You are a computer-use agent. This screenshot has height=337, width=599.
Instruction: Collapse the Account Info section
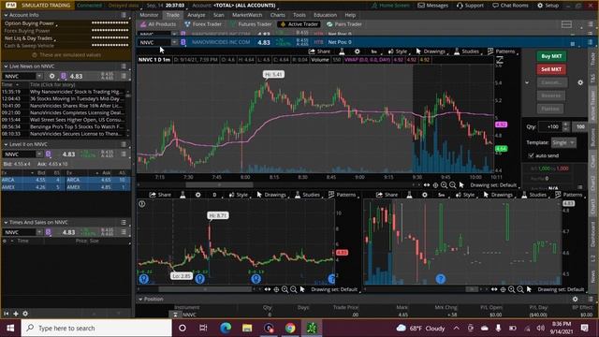(6, 15)
